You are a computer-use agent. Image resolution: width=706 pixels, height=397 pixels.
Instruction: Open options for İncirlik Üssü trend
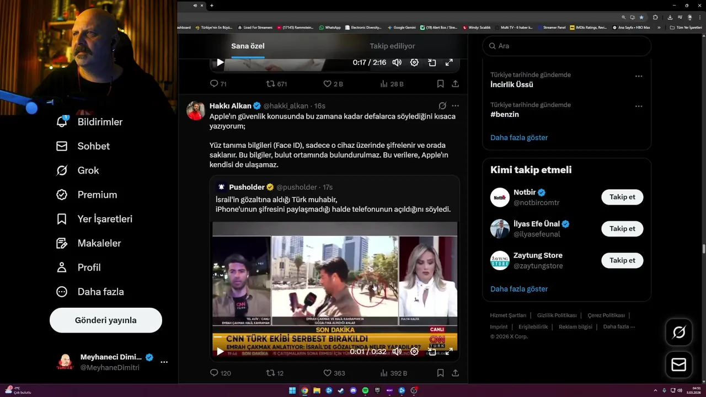click(x=639, y=76)
